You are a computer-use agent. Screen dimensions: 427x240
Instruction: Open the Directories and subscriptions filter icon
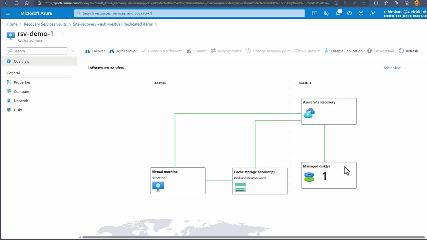click(326, 13)
